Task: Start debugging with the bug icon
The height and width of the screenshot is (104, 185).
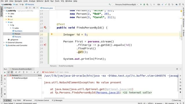Action: point(144,4)
